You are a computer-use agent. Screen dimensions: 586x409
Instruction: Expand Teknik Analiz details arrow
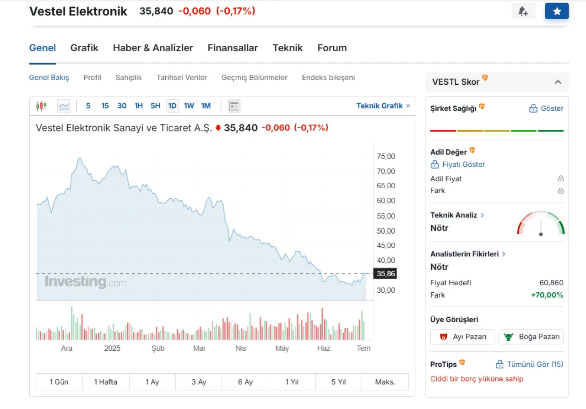[483, 215]
